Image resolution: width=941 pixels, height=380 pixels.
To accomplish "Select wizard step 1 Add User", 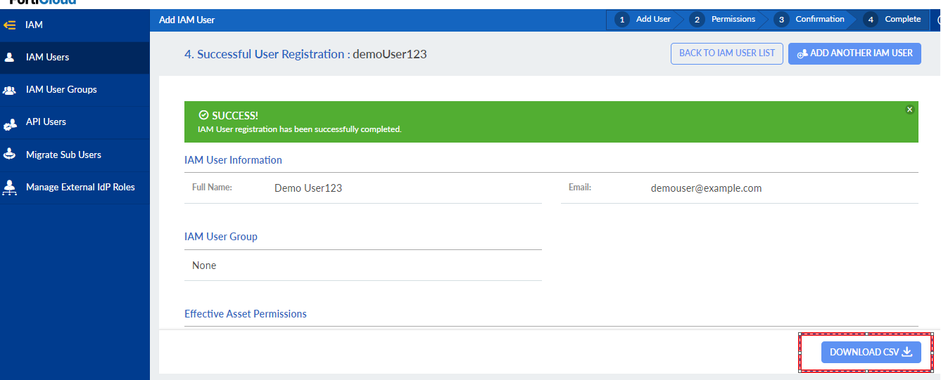I will [x=644, y=20].
